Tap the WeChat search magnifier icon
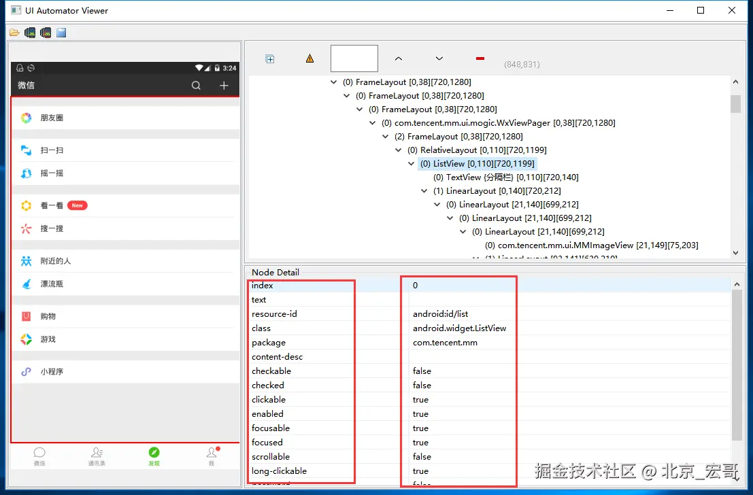This screenshot has height=495, width=753. [196, 86]
